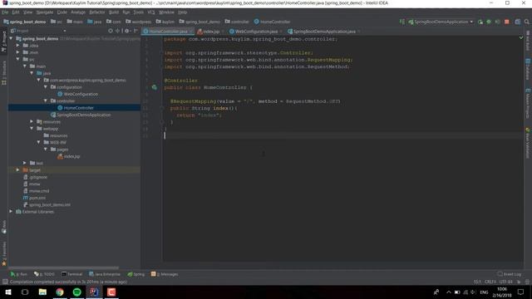Screen dimensions: 532x299
Task: Open the Run tool window button
Action: tap(18, 274)
